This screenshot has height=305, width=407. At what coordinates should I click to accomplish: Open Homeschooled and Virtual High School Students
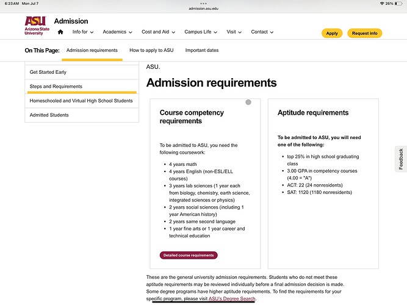tap(82, 101)
